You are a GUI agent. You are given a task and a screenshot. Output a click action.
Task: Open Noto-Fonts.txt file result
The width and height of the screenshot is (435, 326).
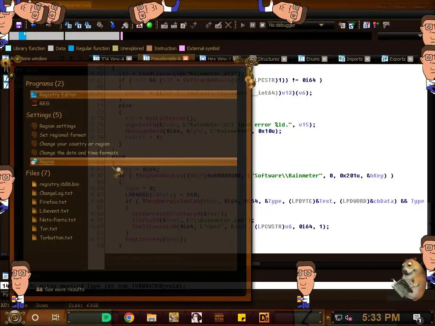pos(133,219)
